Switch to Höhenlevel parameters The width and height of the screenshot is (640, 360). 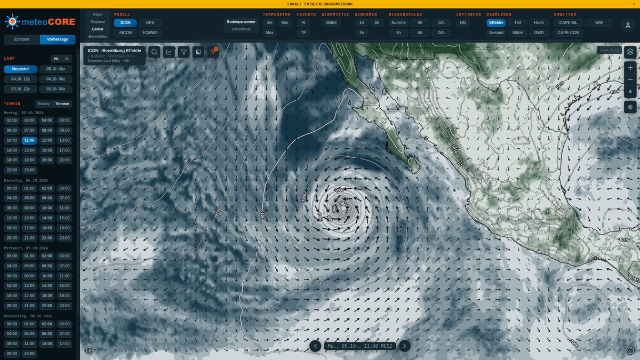(241, 29)
